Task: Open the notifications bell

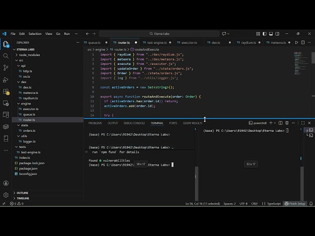Action: tap(311, 204)
